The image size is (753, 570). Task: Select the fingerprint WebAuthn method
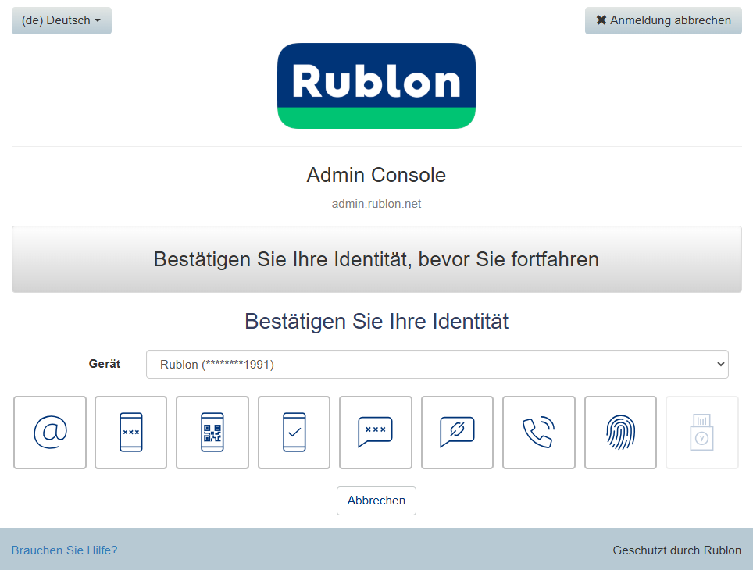tap(620, 433)
